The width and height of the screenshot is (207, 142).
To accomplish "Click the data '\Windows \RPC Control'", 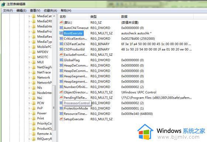I will click(x=139, y=92).
